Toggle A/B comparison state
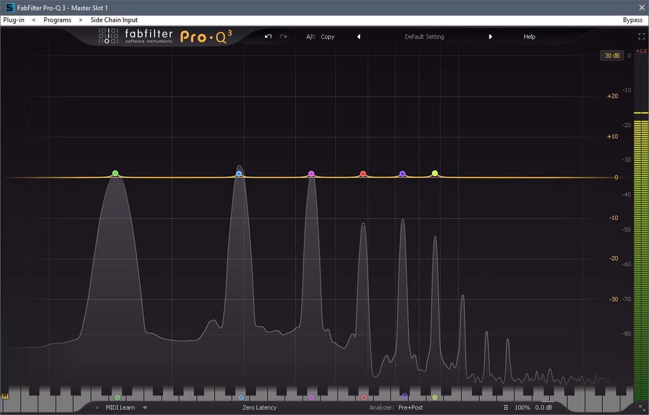 (x=310, y=37)
